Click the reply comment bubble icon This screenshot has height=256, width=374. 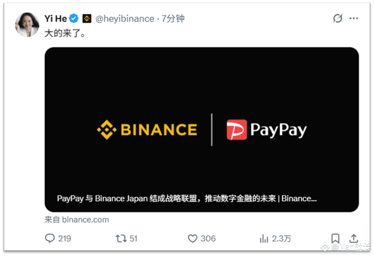coord(50,238)
